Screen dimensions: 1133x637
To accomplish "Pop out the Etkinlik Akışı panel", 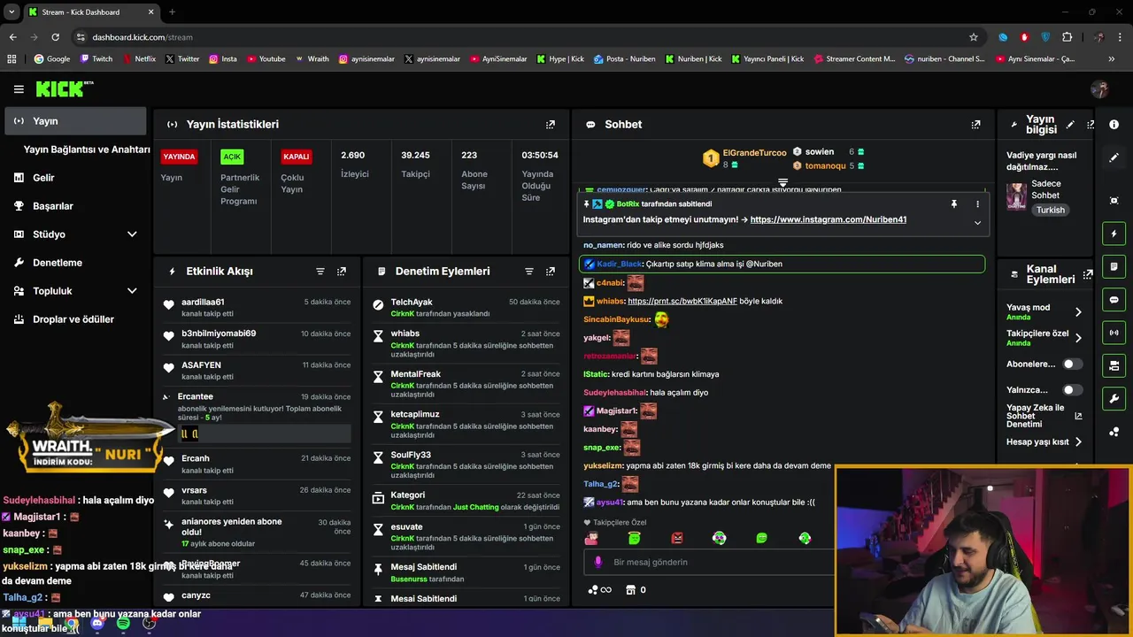I will click(342, 272).
